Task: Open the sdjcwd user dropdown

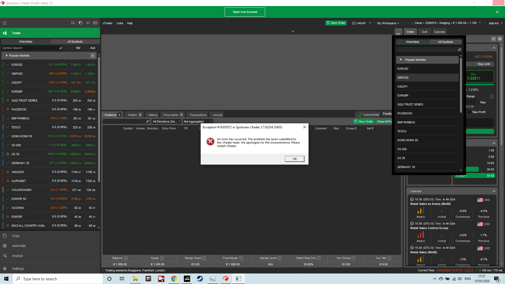Action: [x=496, y=23]
